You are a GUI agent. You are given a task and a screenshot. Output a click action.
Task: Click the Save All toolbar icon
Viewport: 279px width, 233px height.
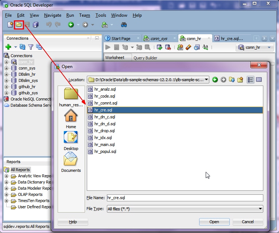click(36, 25)
